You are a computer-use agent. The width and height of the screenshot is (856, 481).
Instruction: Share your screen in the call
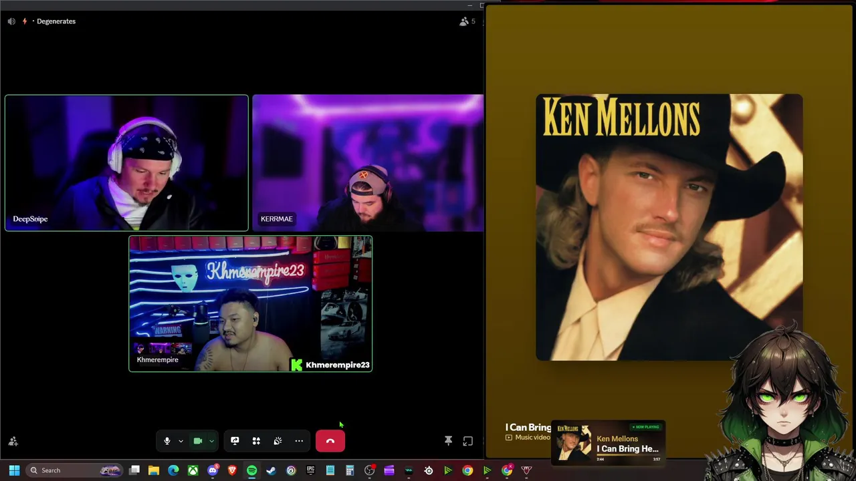235,441
